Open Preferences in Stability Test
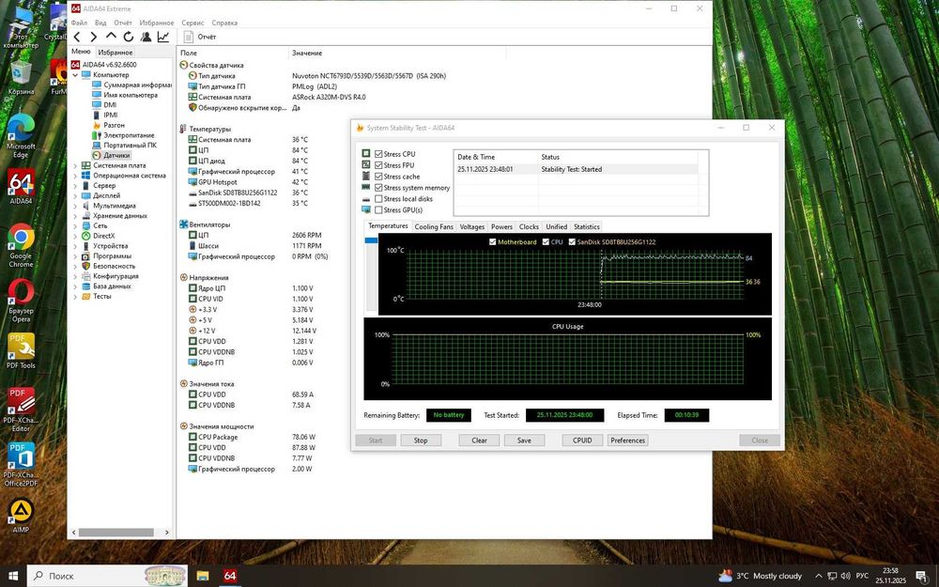 [627, 440]
